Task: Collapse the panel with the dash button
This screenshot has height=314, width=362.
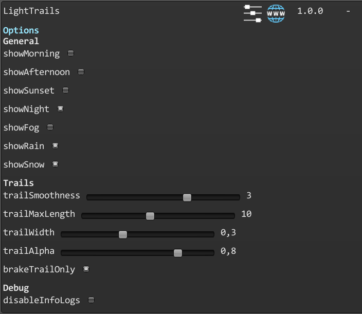Action: point(348,11)
